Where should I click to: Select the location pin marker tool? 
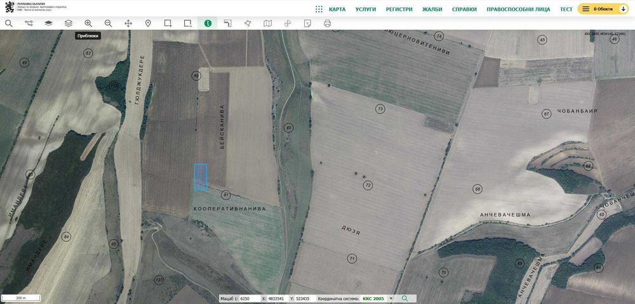coord(148,23)
